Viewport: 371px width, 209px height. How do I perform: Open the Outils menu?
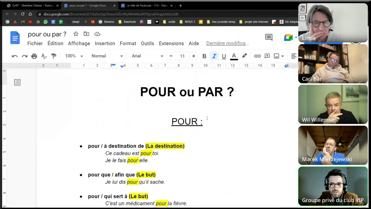point(148,43)
